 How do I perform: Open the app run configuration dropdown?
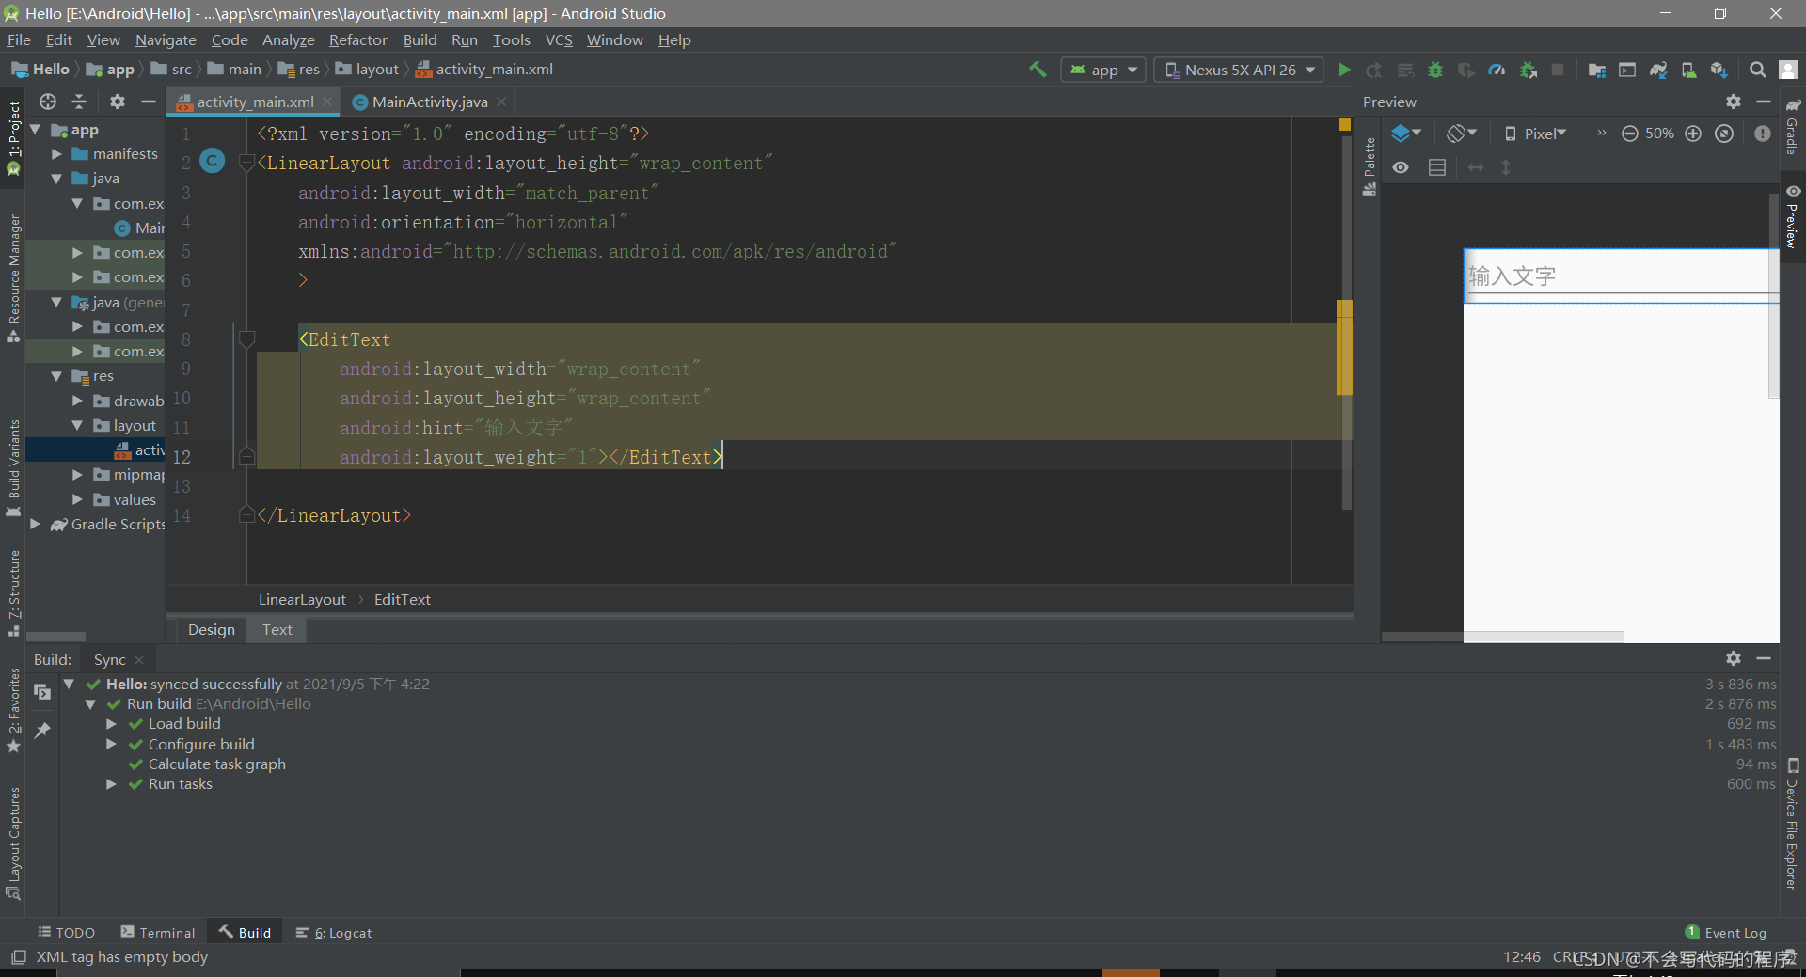click(1102, 70)
